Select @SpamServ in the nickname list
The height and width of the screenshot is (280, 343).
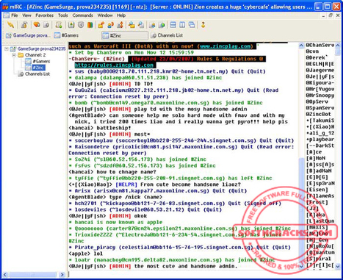tap(319, 108)
